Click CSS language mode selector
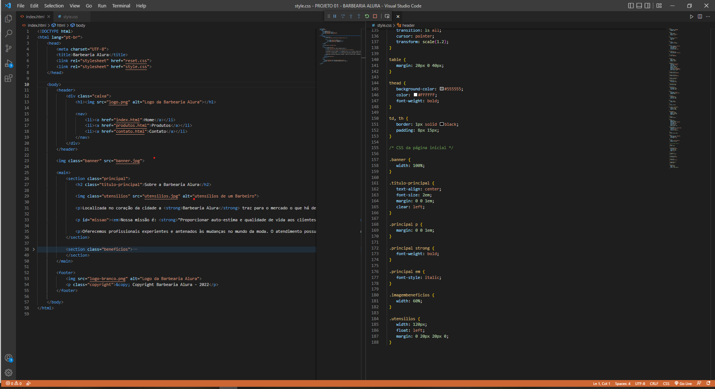This screenshot has width=715, height=389. [666, 383]
